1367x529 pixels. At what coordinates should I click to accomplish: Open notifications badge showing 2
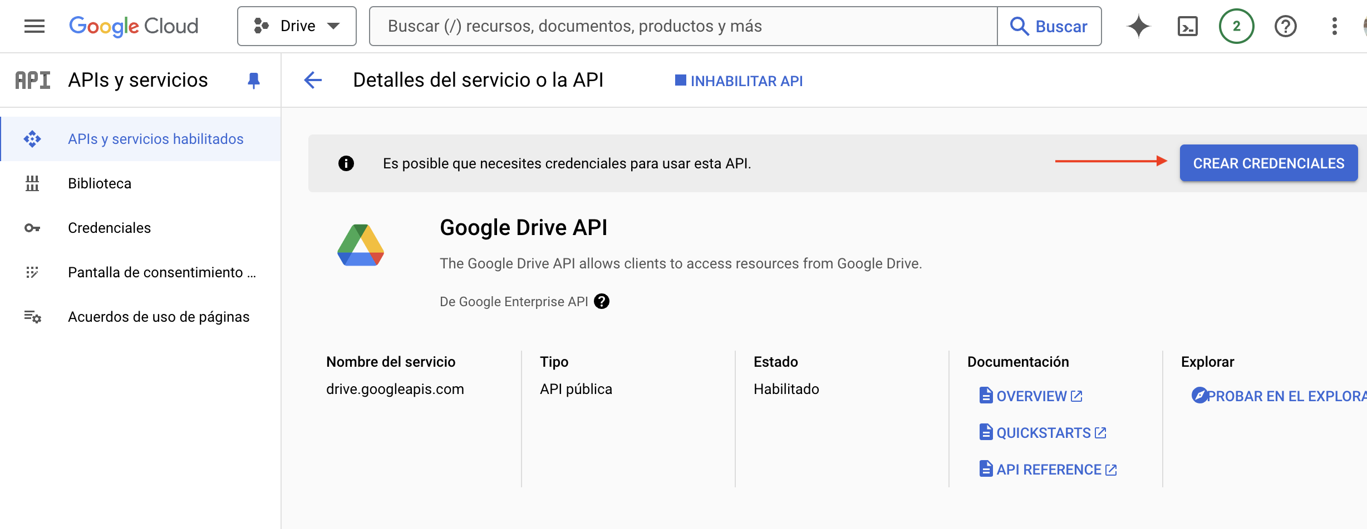click(x=1236, y=26)
